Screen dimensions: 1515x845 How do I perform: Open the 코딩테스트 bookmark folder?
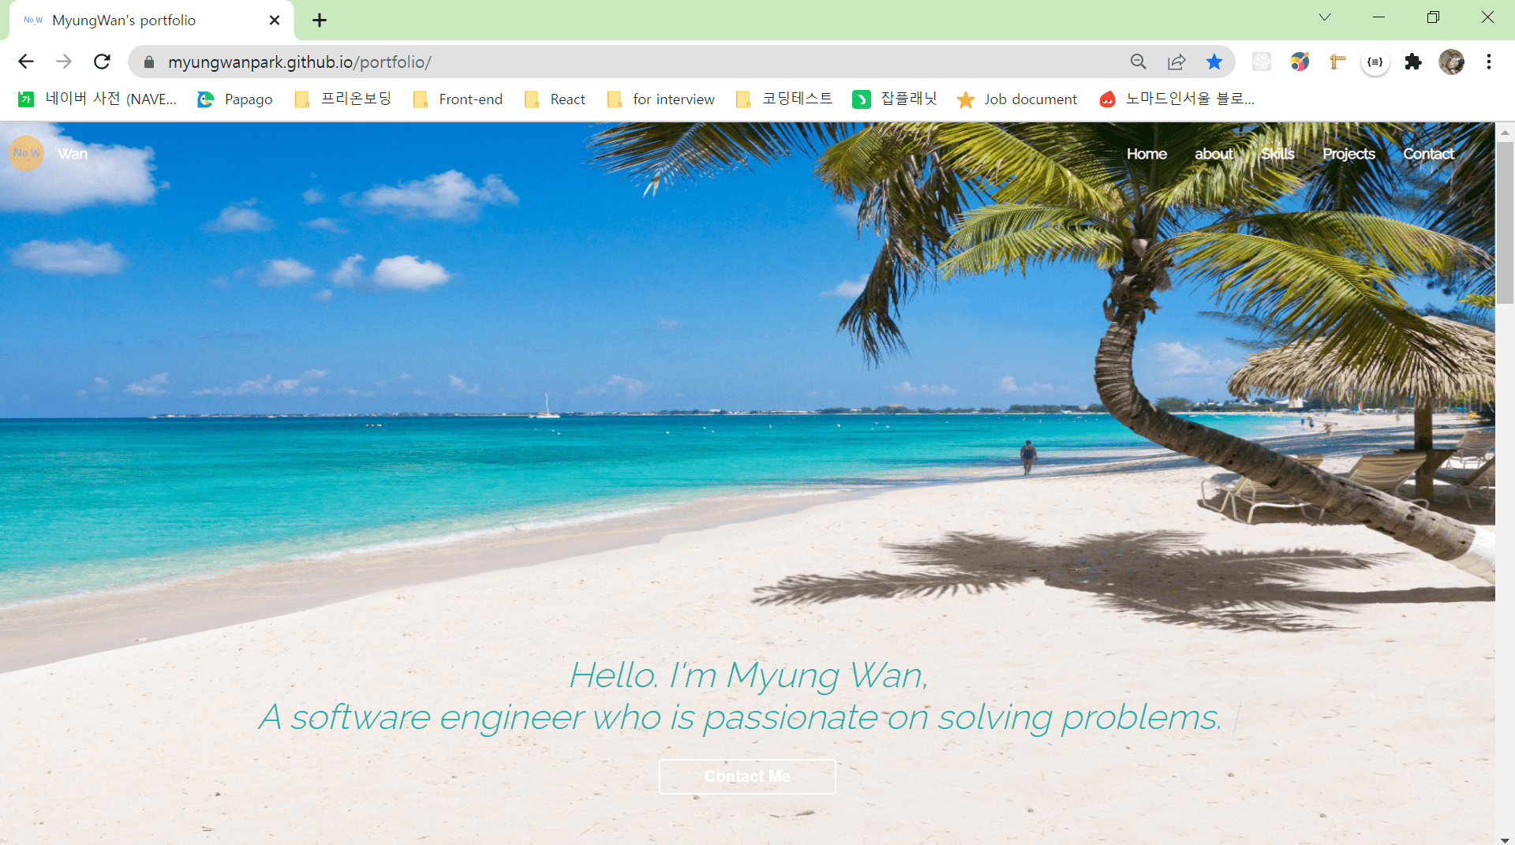tap(784, 99)
